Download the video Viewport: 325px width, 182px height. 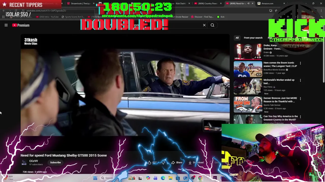point(196,163)
